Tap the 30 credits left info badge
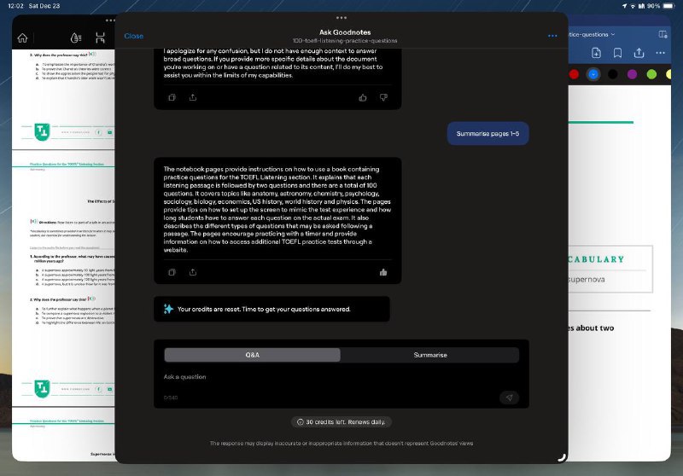Screen dimensions: 683x476 (341, 421)
